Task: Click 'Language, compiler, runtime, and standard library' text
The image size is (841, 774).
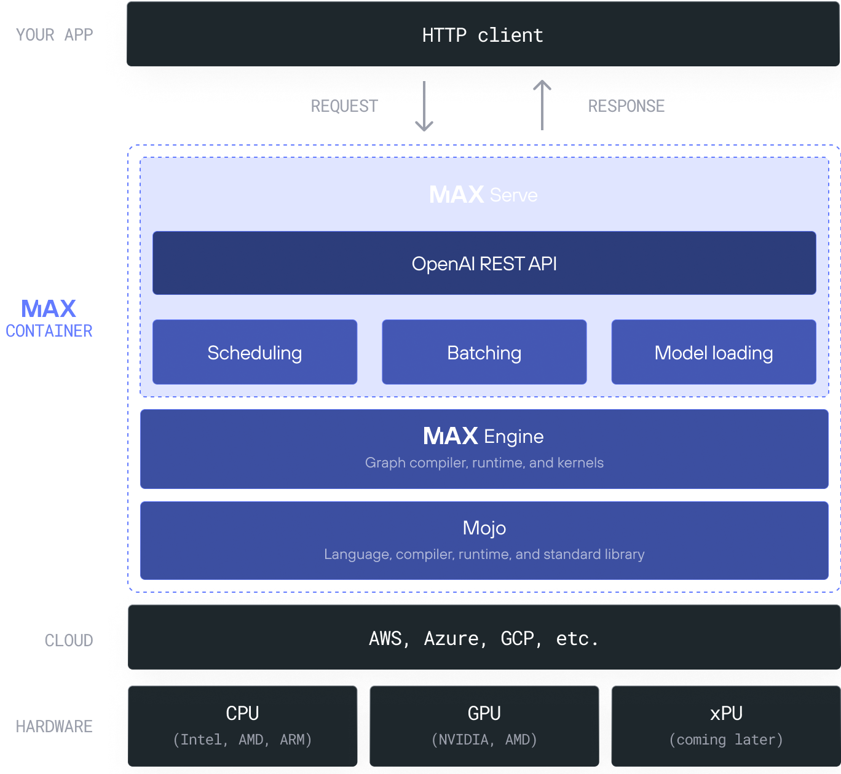Action: click(484, 554)
